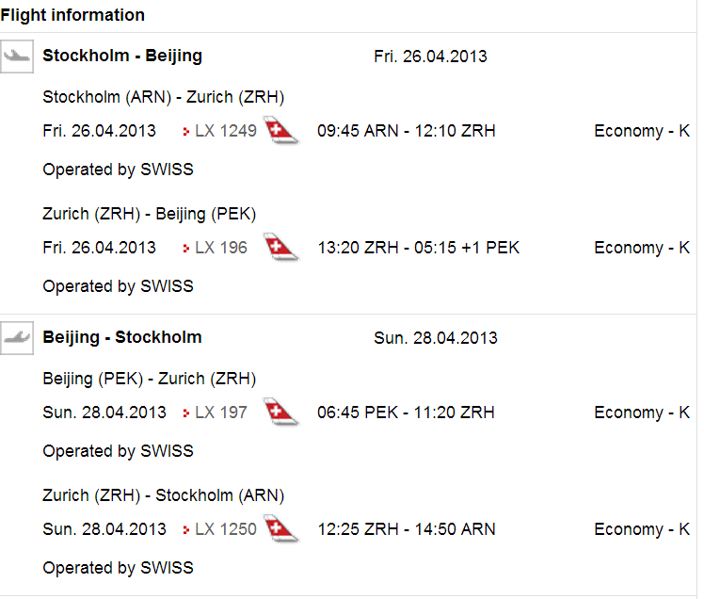Click Economy - K on the LX 1249 row

point(642,131)
